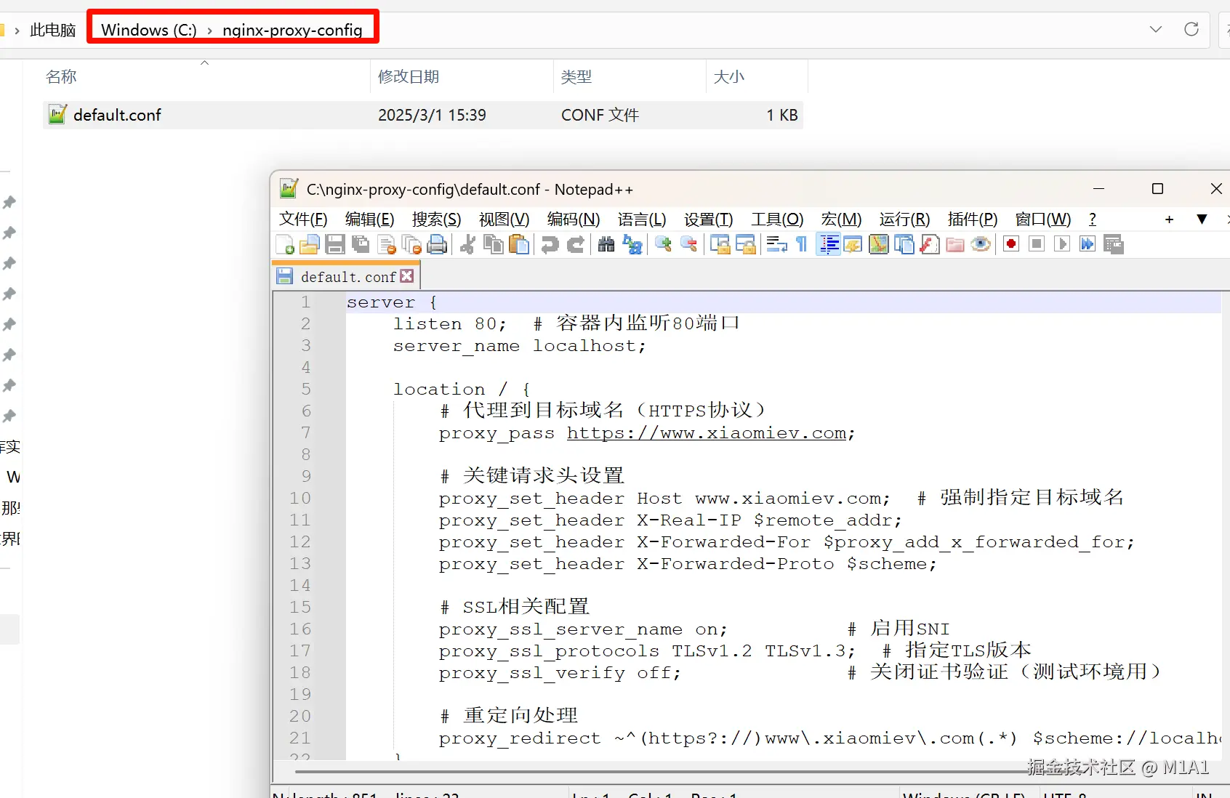Navigate to 此电脑 in the address bar

(x=53, y=30)
